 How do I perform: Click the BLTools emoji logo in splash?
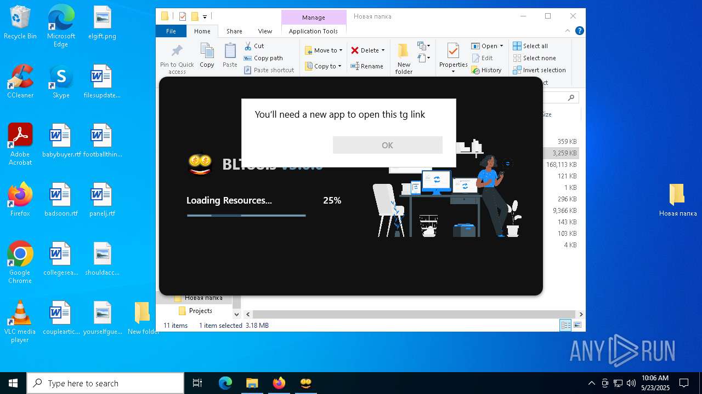200,163
